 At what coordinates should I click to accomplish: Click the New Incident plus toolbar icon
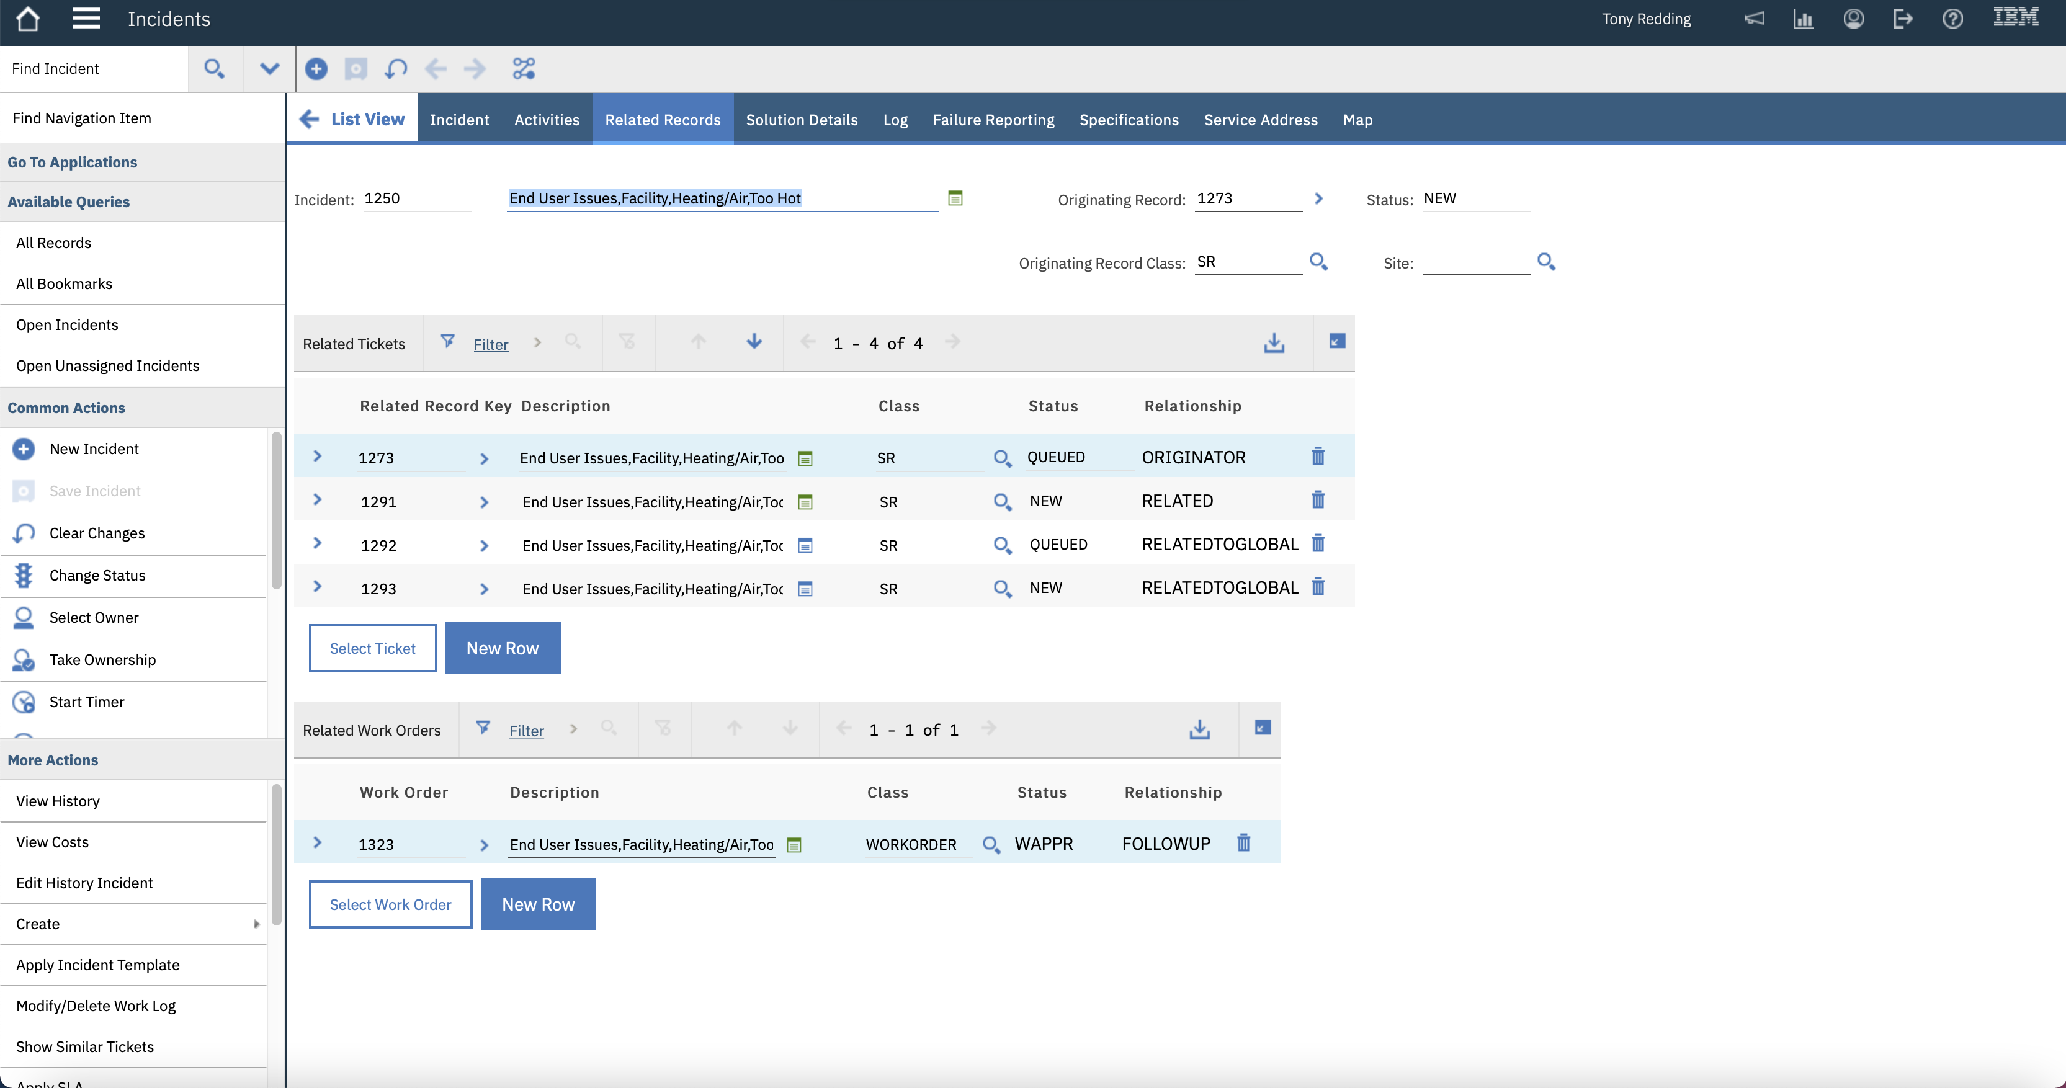tap(316, 69)
